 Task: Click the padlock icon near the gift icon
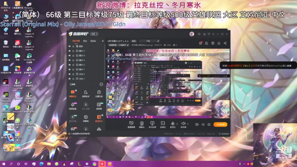point(206,43)
